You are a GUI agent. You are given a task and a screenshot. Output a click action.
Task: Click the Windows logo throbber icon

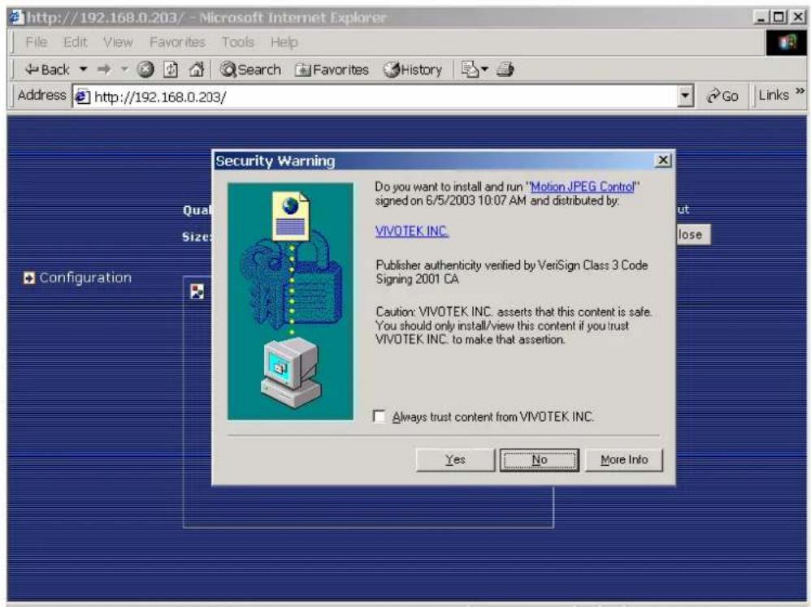[x=786, y=42]
